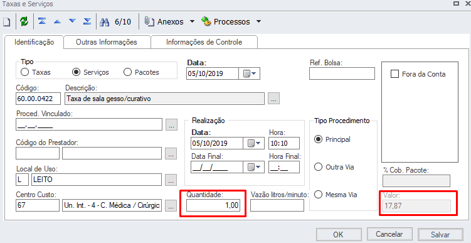Click the new blank record icon
471x243 pixels.
(6, 22)
